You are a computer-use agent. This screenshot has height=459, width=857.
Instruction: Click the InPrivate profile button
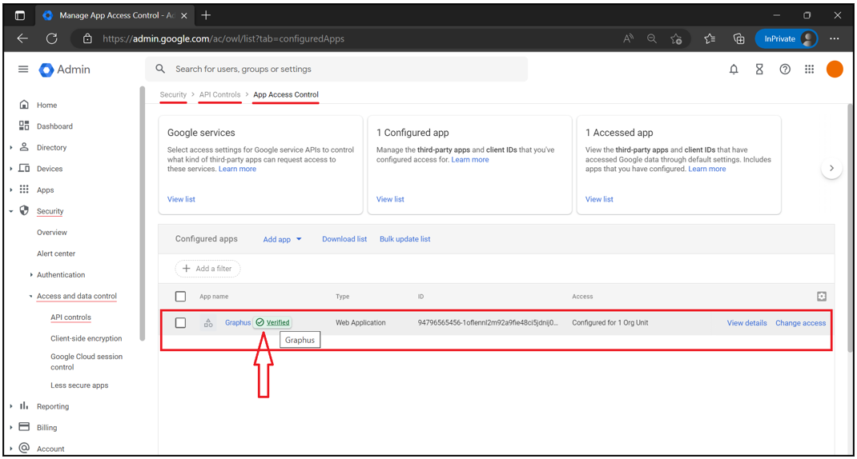787,38
